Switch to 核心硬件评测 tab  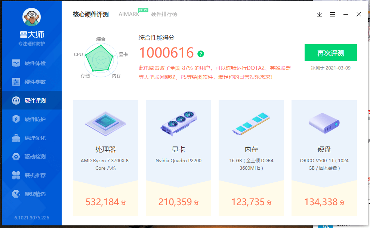pyautogui.click(x=91, y=15)
